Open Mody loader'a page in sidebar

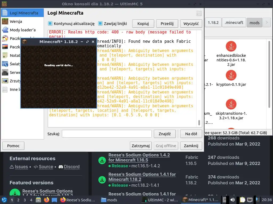click(x=22, y=30)
